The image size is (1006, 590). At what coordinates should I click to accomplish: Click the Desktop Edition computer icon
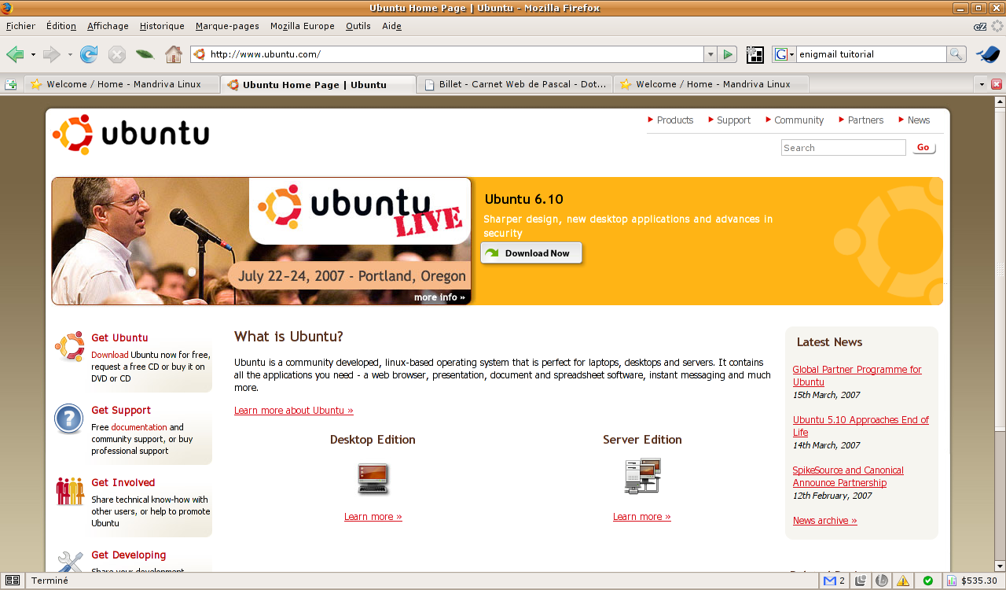pyautogui.click(x=373, y=478)
